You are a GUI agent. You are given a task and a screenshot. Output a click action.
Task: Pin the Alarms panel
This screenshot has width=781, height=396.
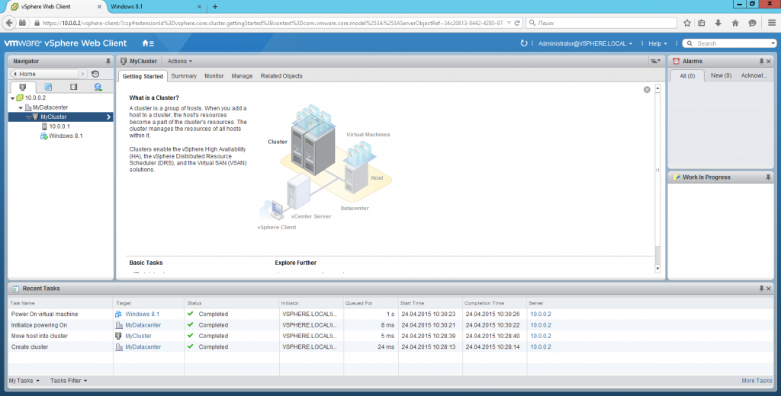click(x=761, y=61)
